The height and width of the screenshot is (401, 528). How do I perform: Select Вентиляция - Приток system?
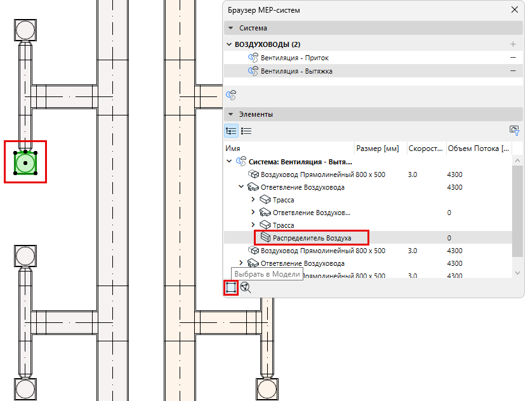click(x=373, y=58)
